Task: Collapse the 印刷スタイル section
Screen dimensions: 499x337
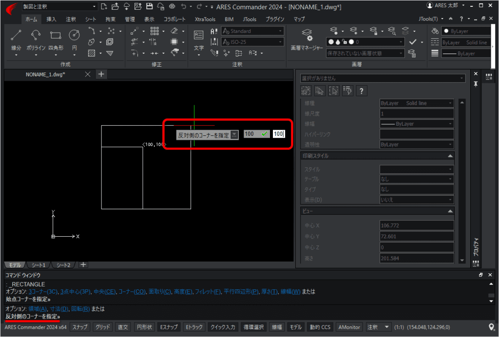Action: [450, 156]
